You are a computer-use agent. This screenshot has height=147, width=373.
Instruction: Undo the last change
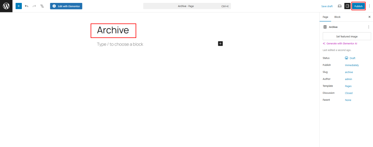pos(26,6)
